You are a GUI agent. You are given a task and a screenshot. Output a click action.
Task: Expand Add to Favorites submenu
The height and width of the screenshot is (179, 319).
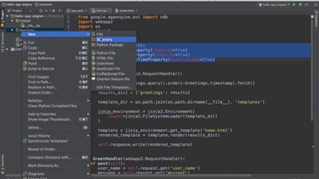pos(56,114)
